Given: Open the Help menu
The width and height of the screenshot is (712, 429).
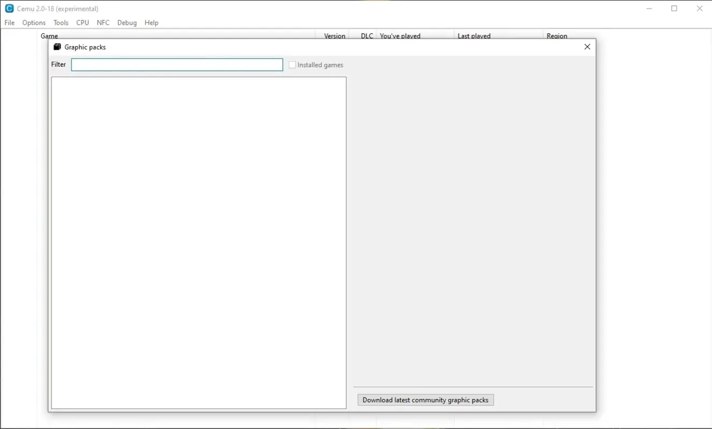Looking at the screenshot, I should (151, 23).
